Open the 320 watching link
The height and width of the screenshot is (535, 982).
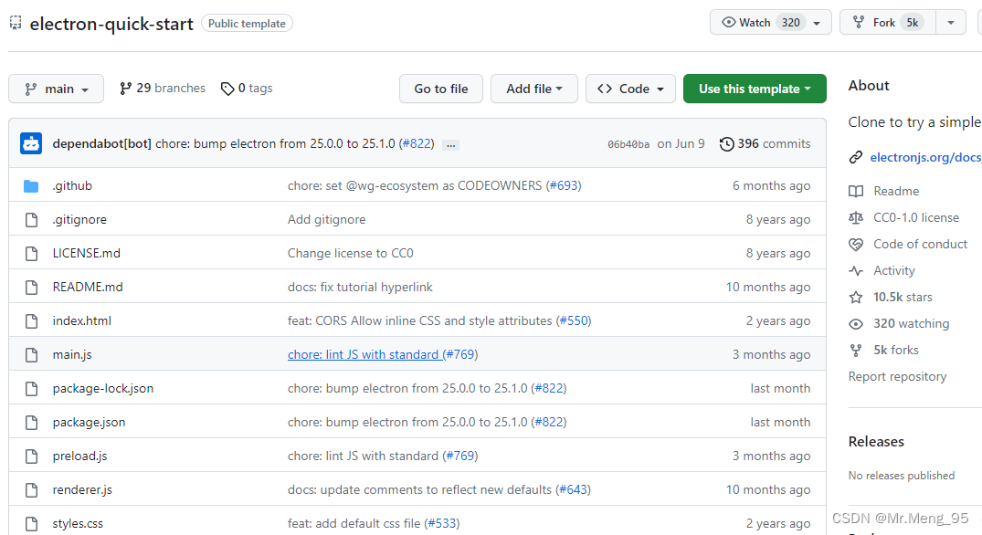tap(912, 323)
